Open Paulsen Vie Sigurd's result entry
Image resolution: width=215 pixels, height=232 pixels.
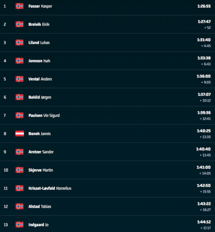[44, 115]
